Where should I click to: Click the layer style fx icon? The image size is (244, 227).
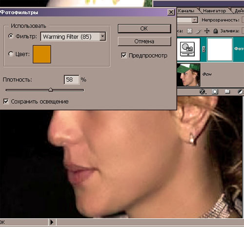(x=203, y=92)
